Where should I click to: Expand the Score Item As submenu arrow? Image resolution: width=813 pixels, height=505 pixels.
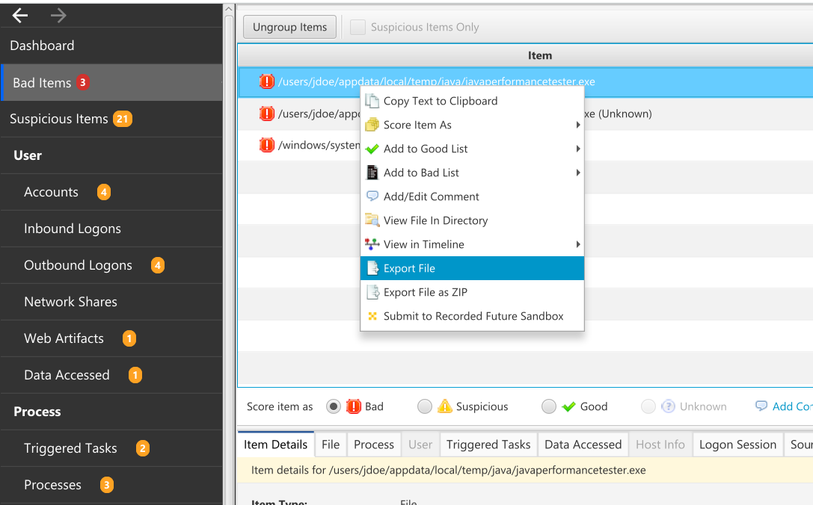point(578,125)
